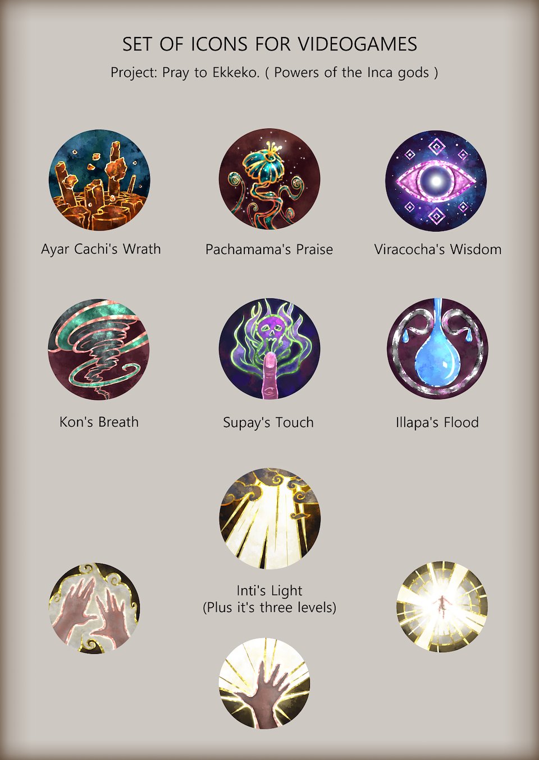The height and width of the screenshot is (760, 539).
Task: Click the Viracocha's Wisdom purple eye icon
Action: click(436, 181)
